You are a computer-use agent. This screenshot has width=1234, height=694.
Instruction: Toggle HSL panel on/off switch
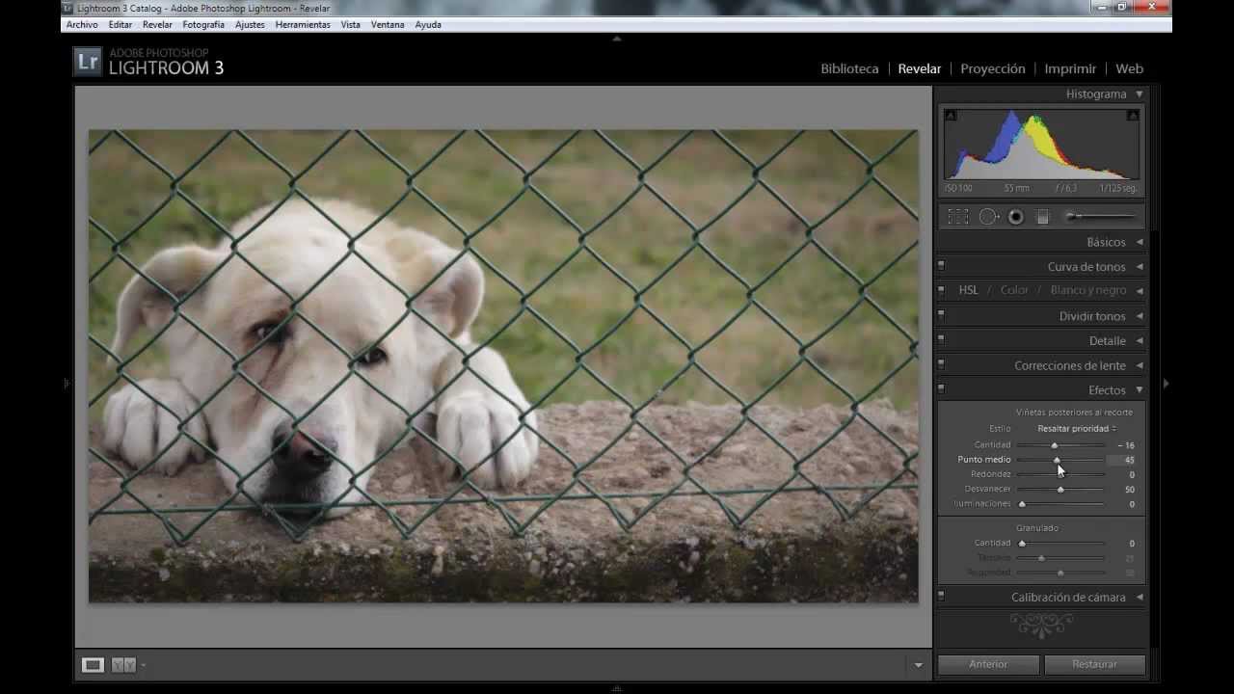941,288
